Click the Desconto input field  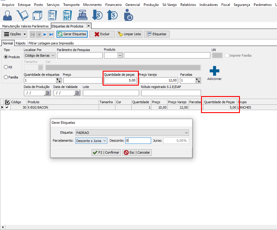tap(138, 141)
